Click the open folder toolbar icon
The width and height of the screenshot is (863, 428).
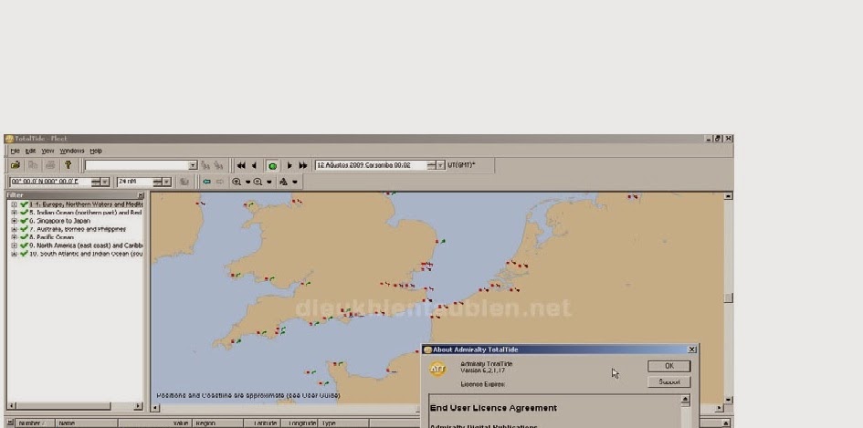click(16, 165)
